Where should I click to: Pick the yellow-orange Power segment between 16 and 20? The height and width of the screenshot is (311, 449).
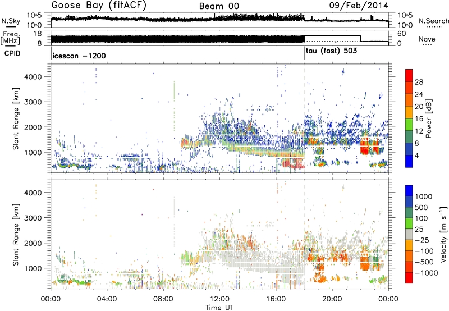coord(409,112)
